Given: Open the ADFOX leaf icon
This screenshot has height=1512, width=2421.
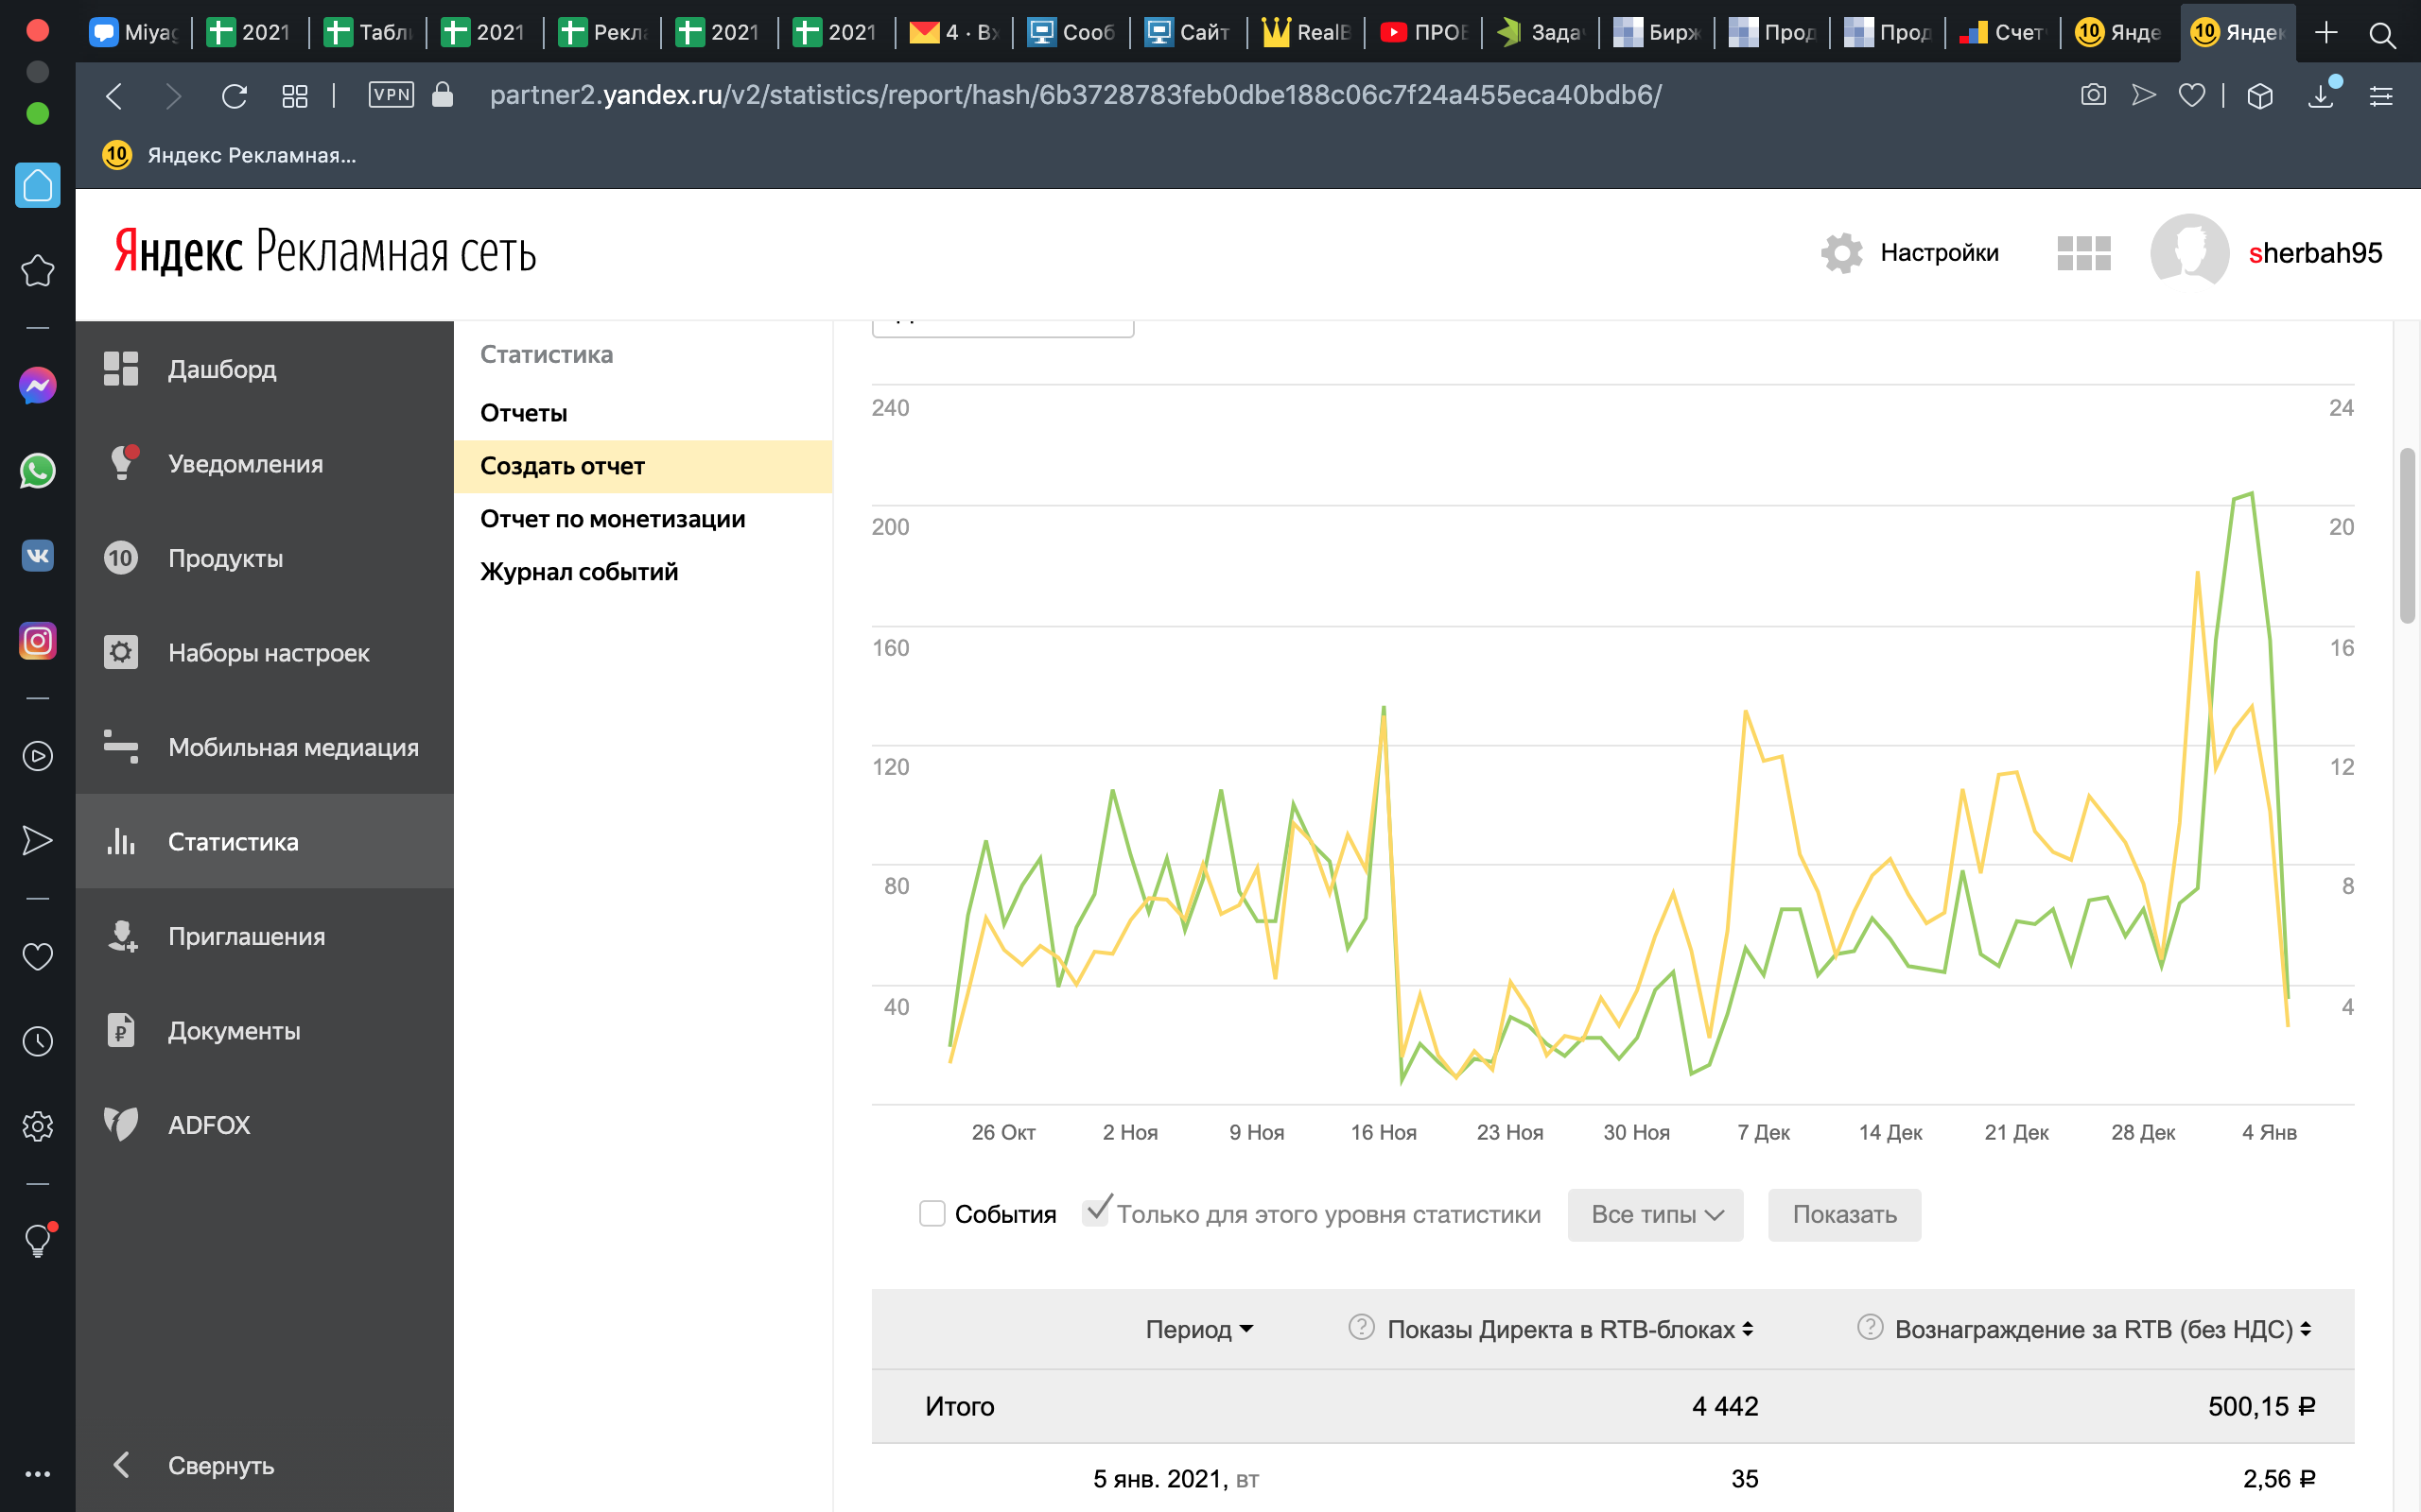Looking at the screenshot, I should (121, 1124).
